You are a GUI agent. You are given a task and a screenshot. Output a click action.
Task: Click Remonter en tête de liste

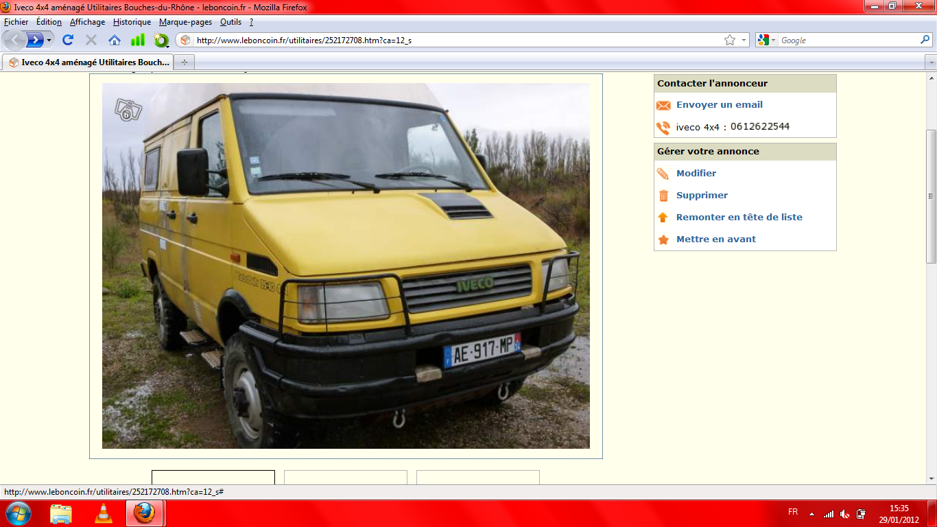[x=739, y=218]
